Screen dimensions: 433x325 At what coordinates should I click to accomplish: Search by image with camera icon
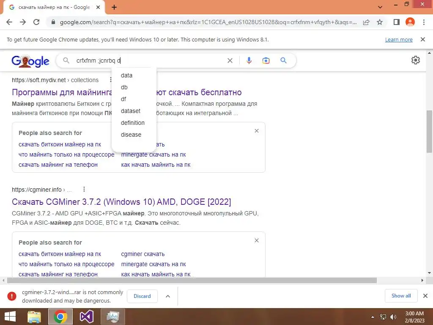(x=266, y=61)
